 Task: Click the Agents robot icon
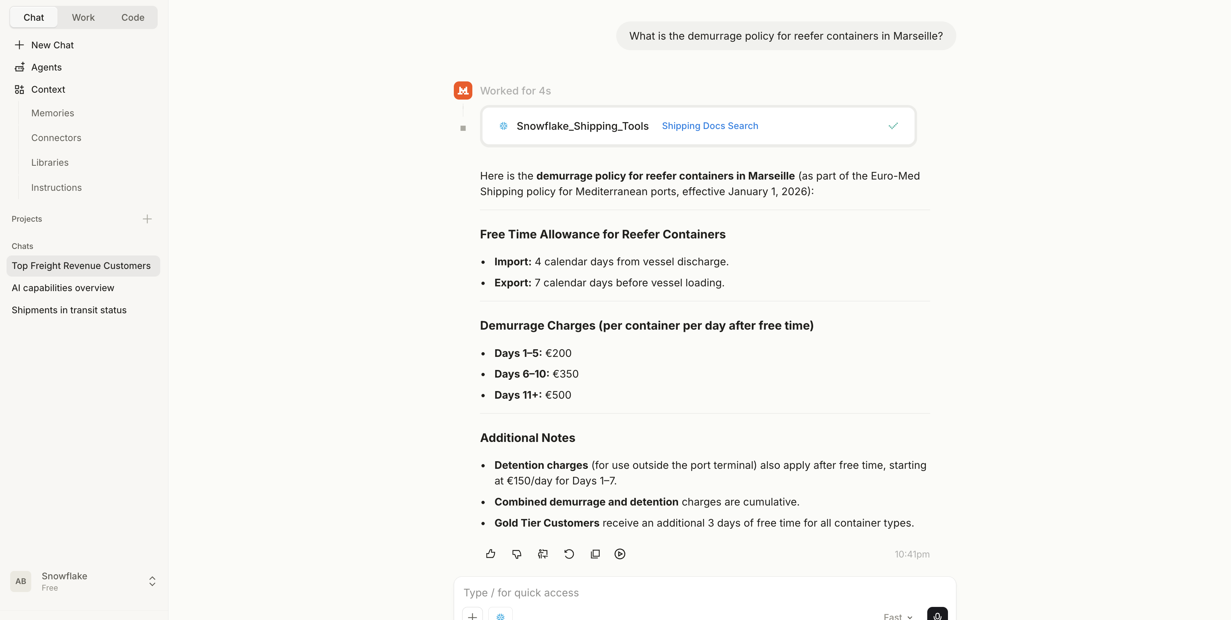[x=19, y=67]
